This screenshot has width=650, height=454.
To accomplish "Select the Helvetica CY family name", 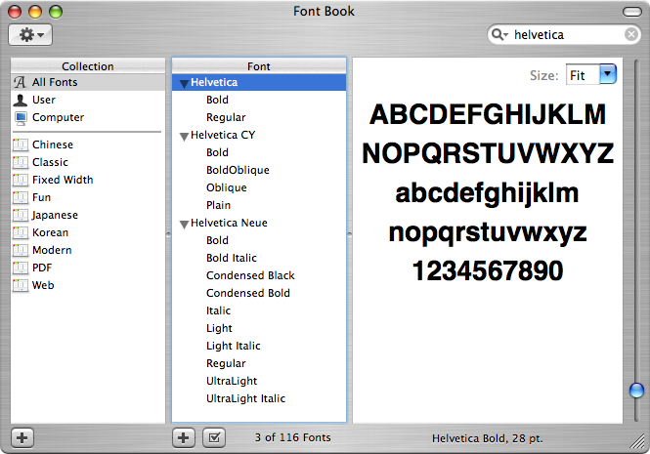I will coord(223,135).
